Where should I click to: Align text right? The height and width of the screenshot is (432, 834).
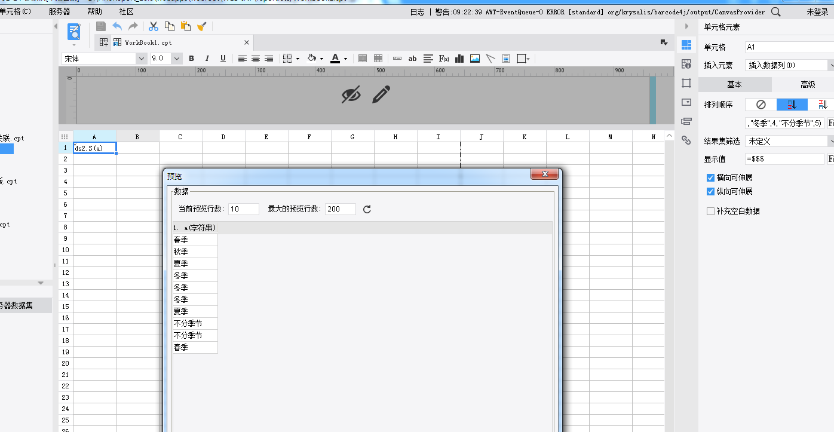pos(269,59)
